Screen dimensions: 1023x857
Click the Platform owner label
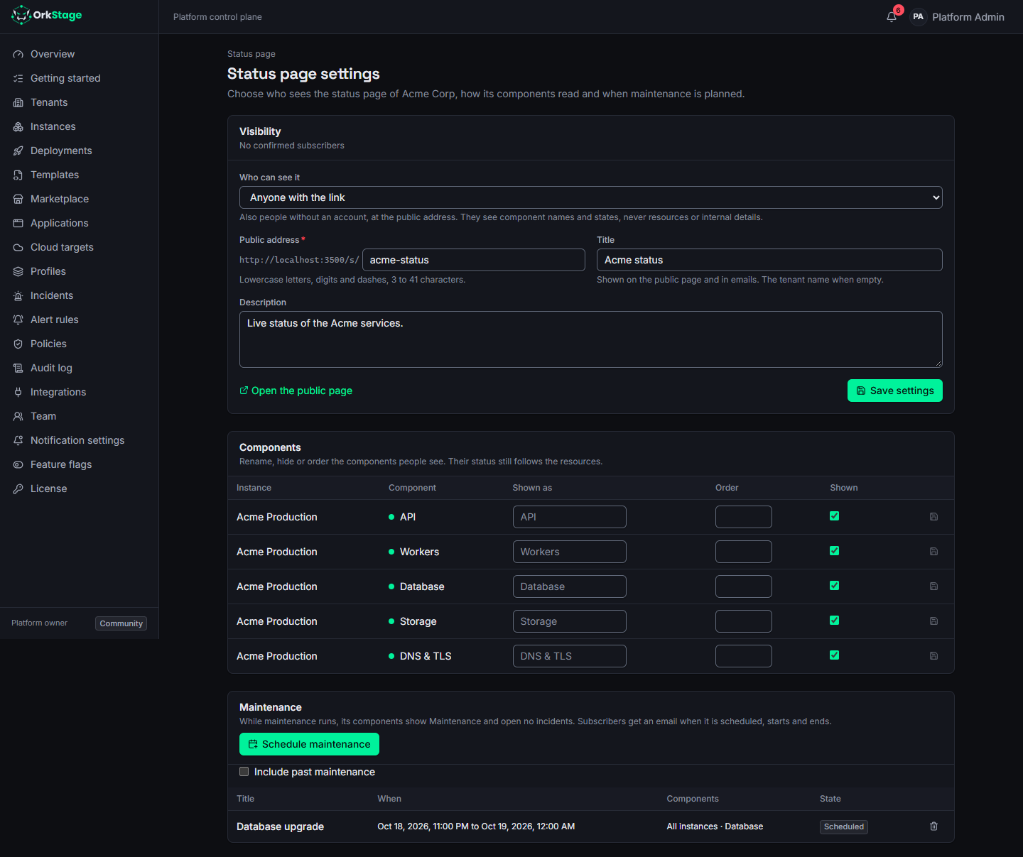coord(40,623)
